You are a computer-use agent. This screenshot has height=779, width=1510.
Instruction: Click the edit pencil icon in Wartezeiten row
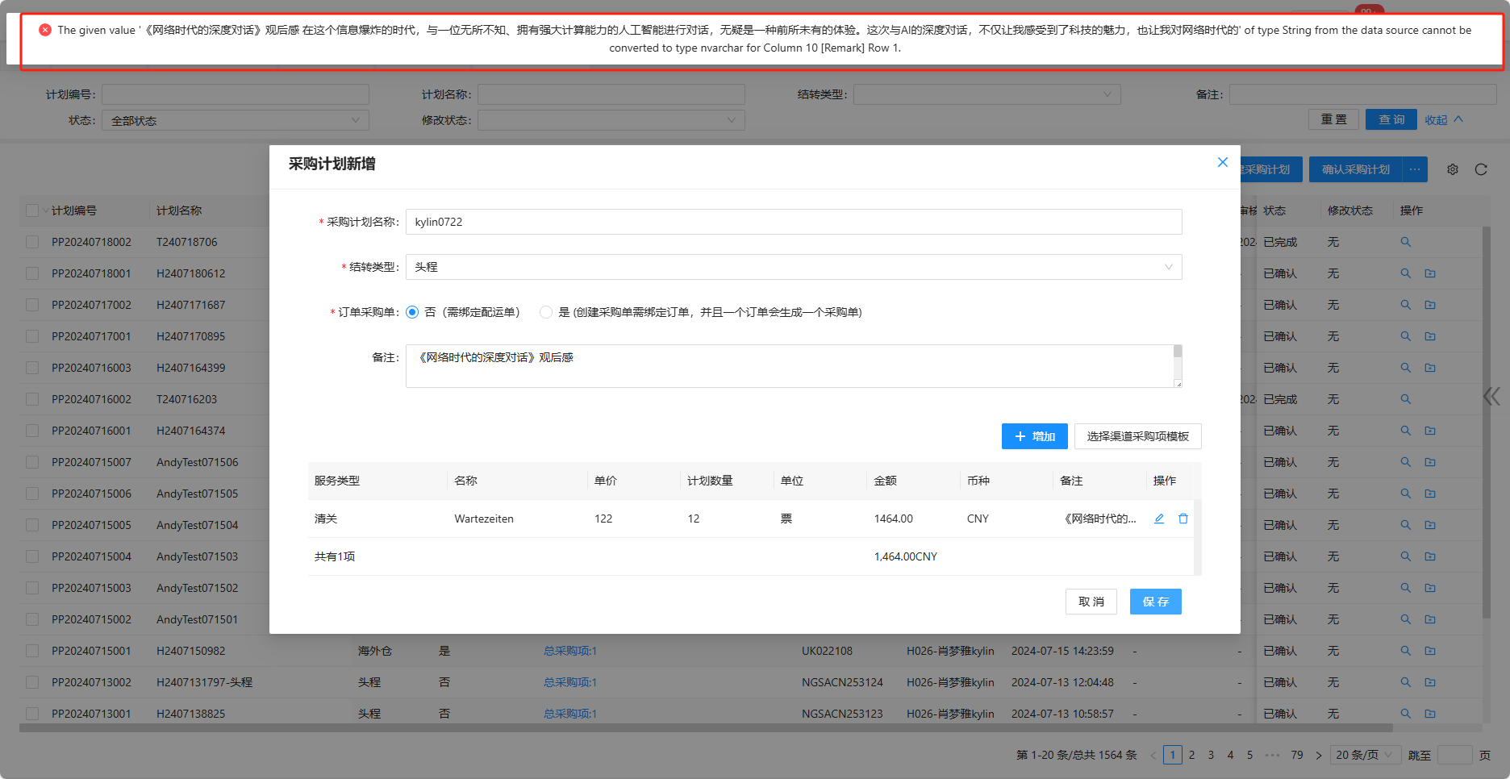click(1159, 519)
